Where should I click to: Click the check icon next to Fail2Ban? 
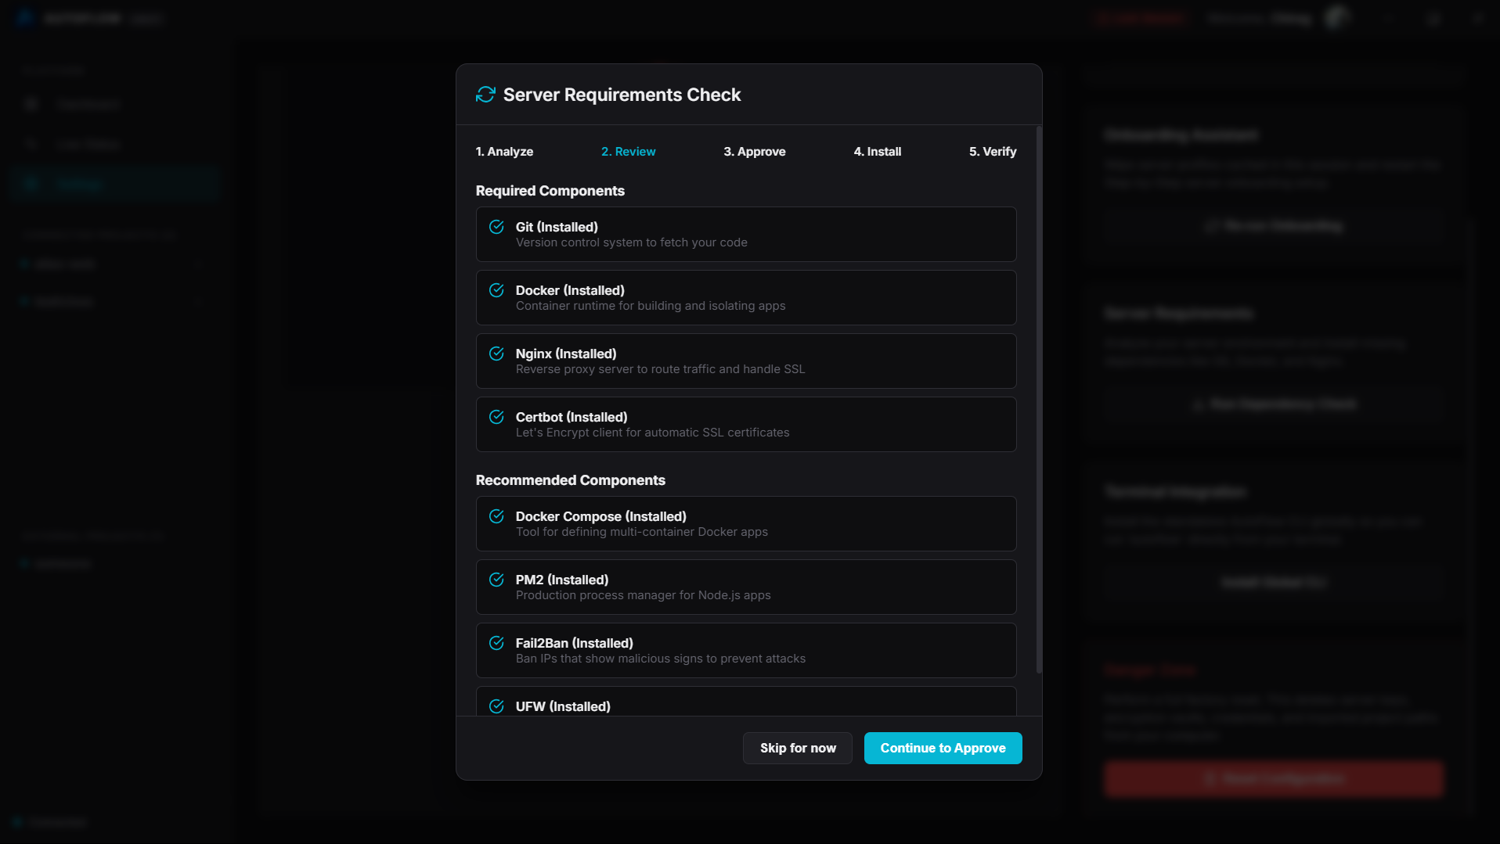pyautogui.click(x=496, y=643)
